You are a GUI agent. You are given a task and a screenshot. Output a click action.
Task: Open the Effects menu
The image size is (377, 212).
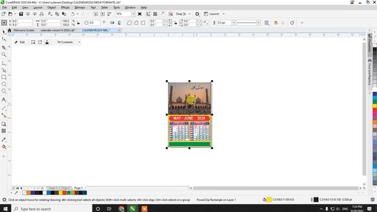(65, 8)
